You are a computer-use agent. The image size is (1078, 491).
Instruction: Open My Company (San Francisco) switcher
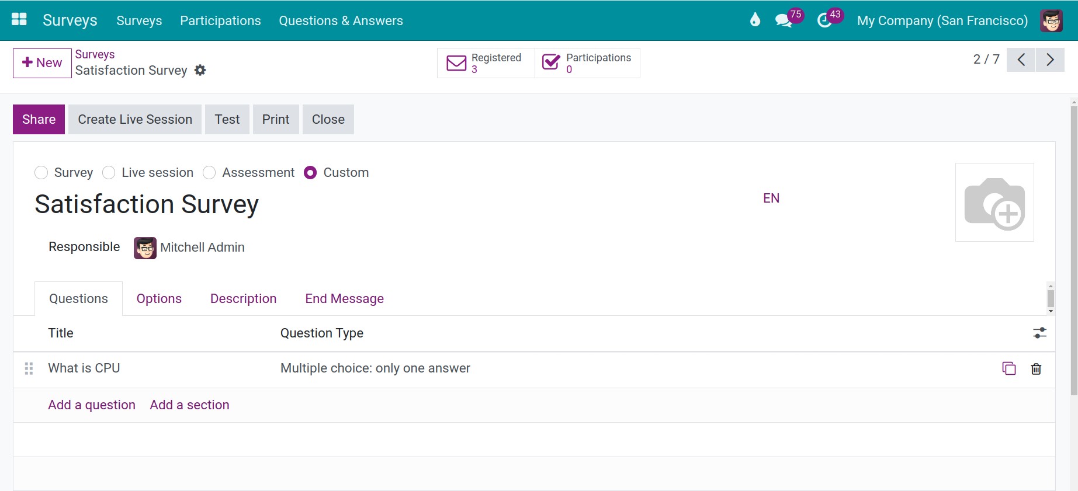point(942,20)
